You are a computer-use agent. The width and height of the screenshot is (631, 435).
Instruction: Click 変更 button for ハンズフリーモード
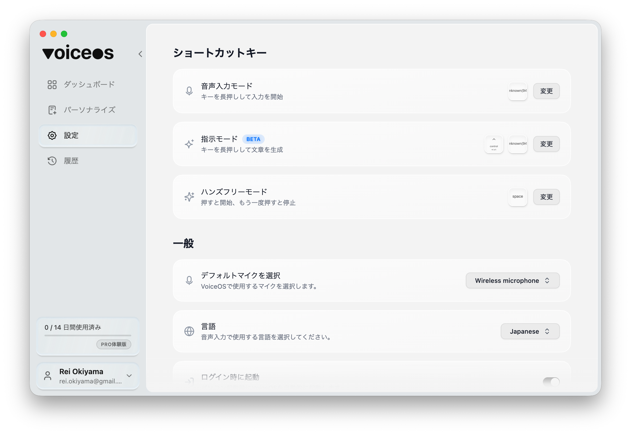(x=546, y=197)
